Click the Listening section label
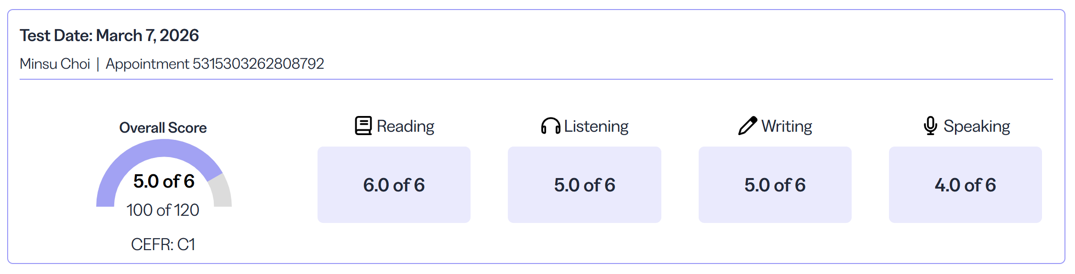1075x274 pixels. (596, 126)
